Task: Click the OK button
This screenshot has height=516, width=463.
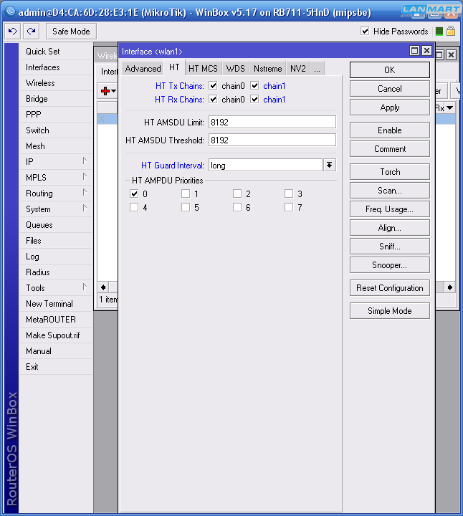Action: coord(390,70)
